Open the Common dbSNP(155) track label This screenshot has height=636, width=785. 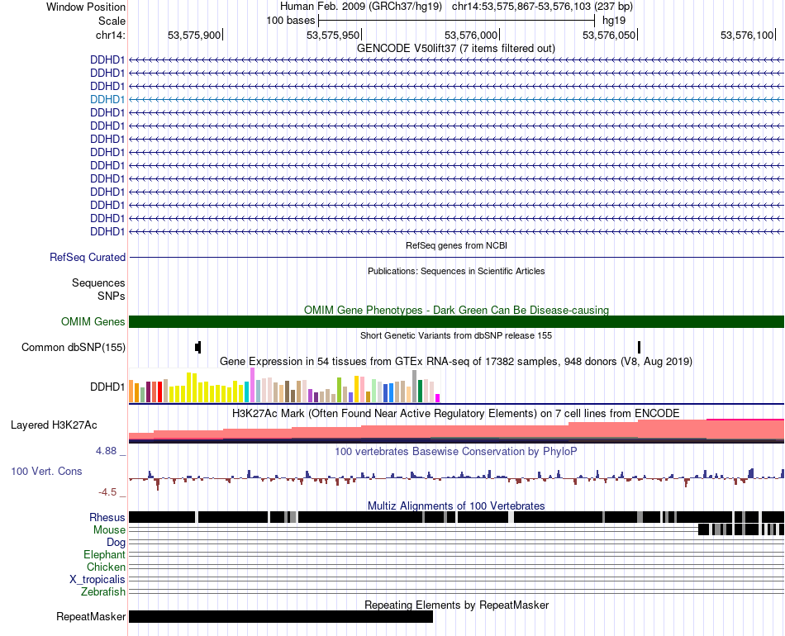(x=73, y=347)
